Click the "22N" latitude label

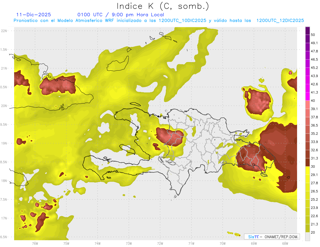click(5, 31)
